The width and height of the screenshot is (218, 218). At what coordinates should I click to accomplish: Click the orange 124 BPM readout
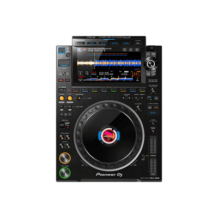pos(136,74)
